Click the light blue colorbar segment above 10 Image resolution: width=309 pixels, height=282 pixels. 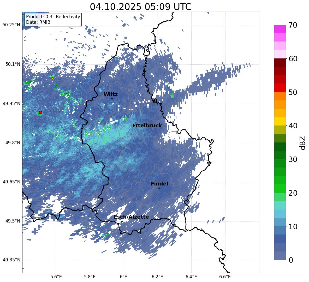tap(280, 222)
